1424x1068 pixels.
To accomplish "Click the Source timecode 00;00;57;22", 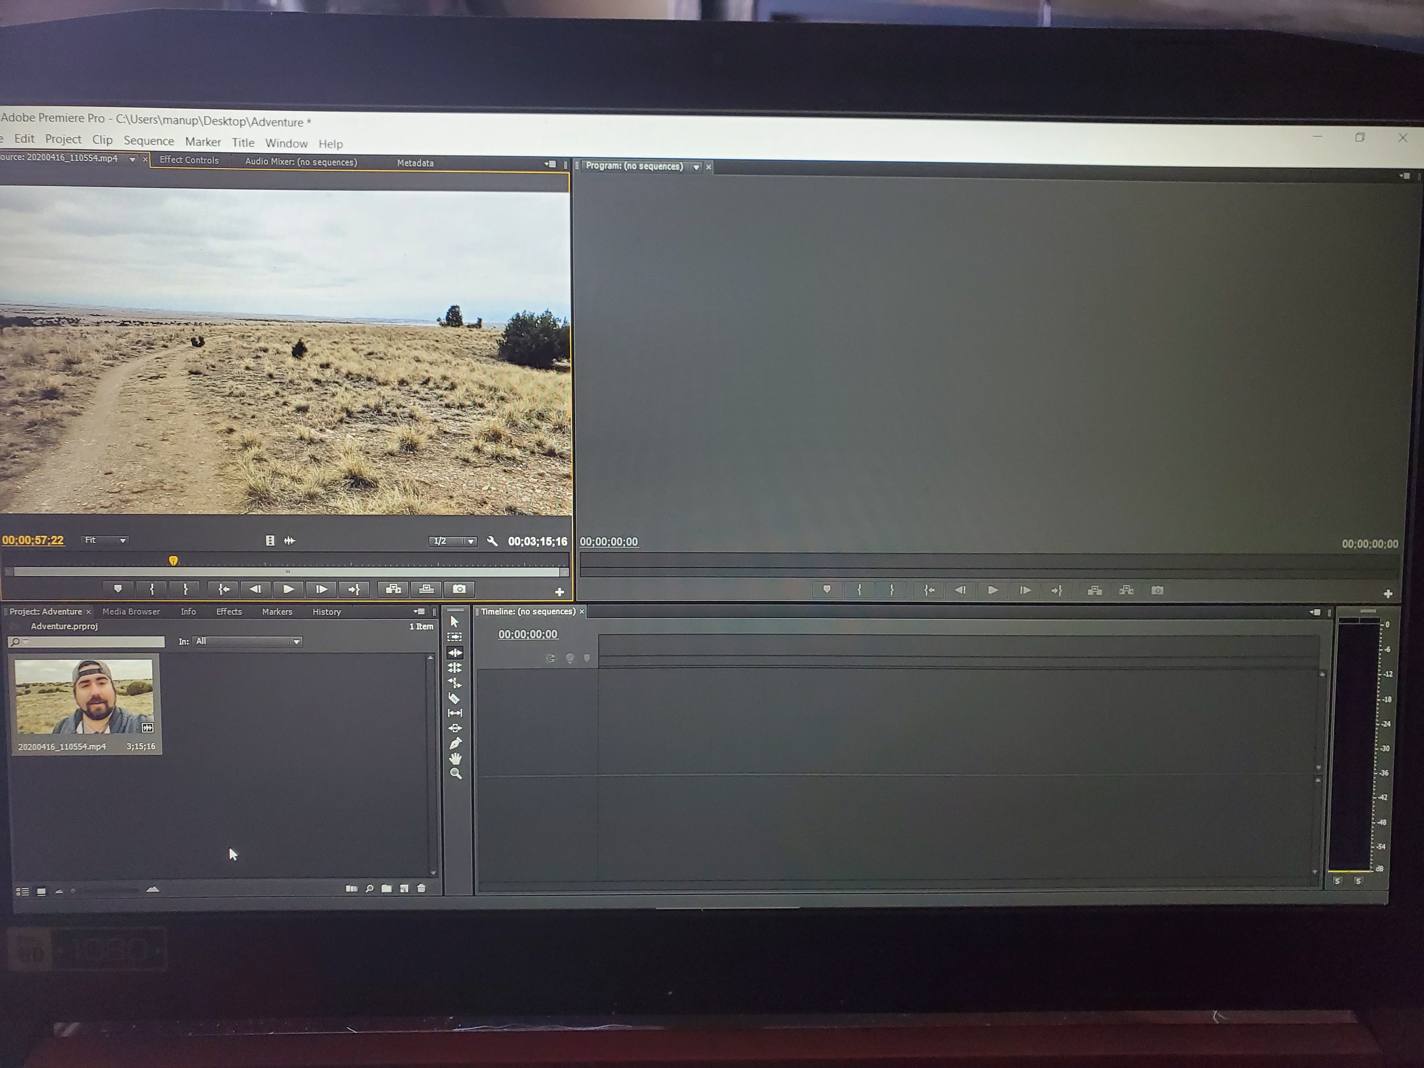I will (33, 540).
